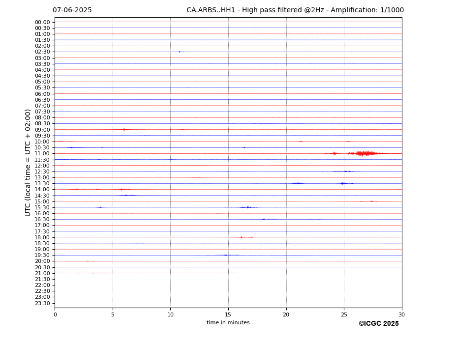Click the 10:30 time row label
456x342 pixels.
(x=42, y=147)
